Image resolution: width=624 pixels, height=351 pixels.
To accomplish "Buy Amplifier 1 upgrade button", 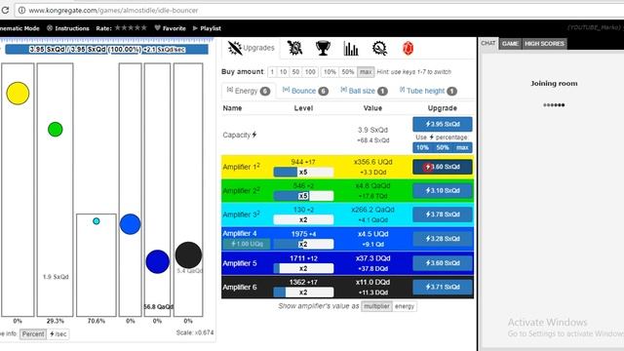I will (x=442, y=167).
